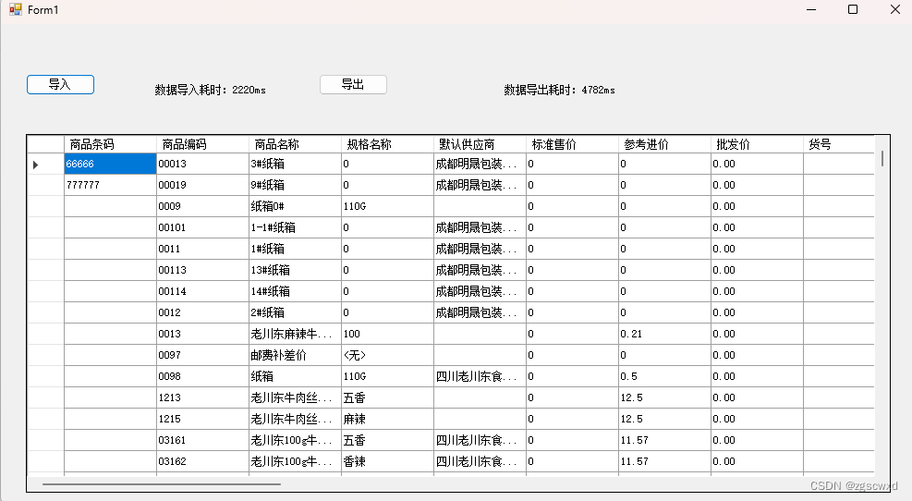Viewport: 912px width, 501px height.
Task: Click the 数据导出耗时: 4782ms label
Action: tap(560, 90)
